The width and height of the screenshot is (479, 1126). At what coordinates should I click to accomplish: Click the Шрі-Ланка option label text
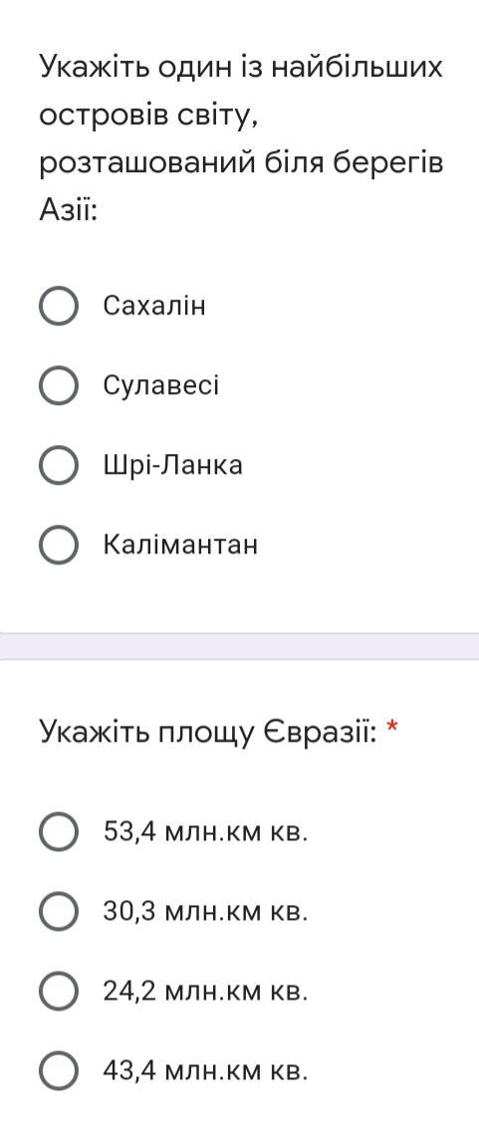coord(173,465)
